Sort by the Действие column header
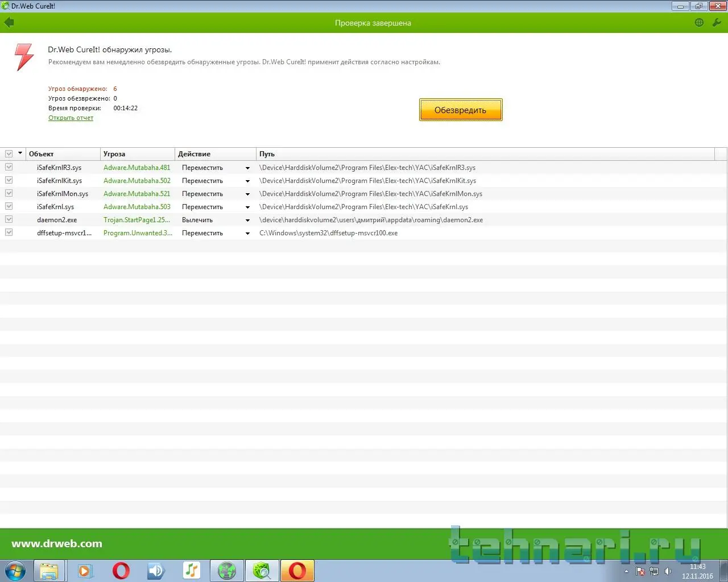 pyautogui.click(x=216, y=154)
